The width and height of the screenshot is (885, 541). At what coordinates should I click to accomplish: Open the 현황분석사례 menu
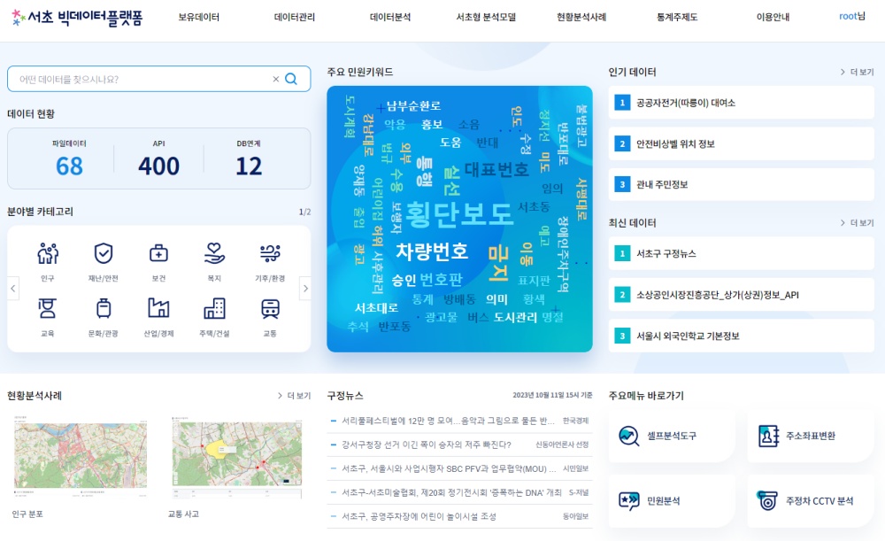581,18
